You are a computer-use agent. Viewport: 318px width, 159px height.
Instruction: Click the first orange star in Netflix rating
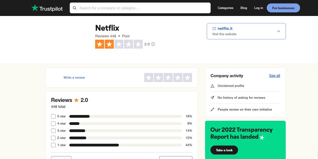tap(100, 44)
